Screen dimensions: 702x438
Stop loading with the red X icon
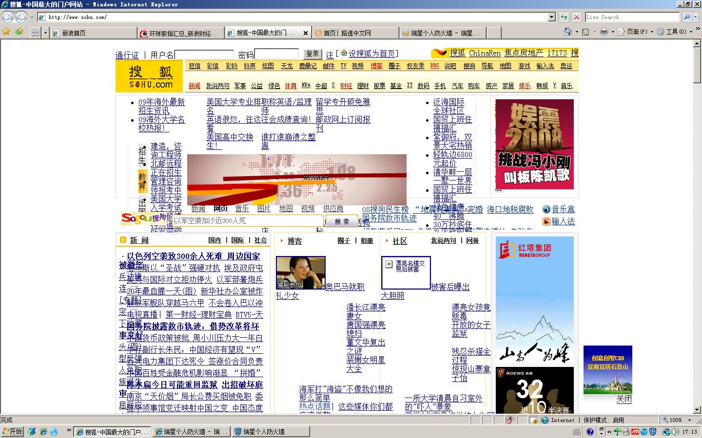[576, 17]
